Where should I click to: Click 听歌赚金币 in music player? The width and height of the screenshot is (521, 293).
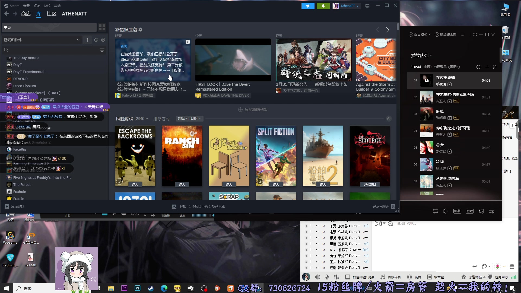pos(446,34)
